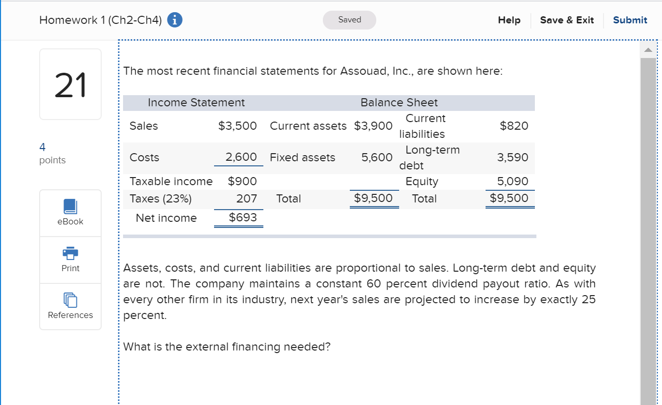662x405 pixels.
Task: Click the scrollbar track on the right
Action: pyautogui.click(x=648, y=204)
